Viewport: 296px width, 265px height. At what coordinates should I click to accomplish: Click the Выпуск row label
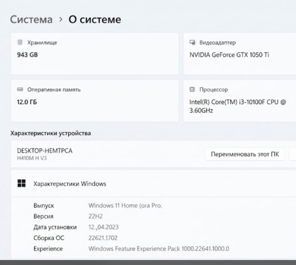coord(44,205)
